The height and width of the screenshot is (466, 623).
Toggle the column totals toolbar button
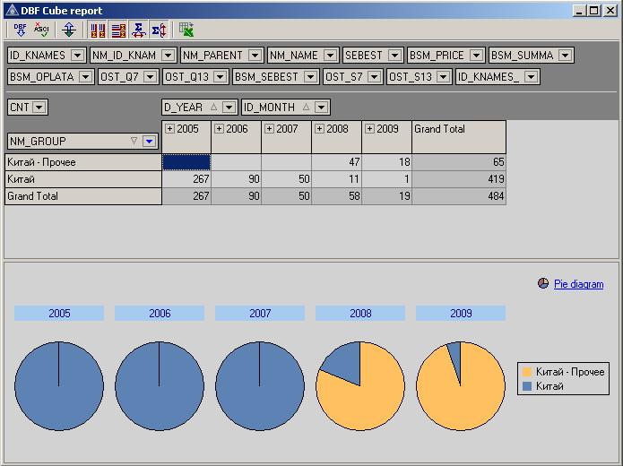pyautogui.click(x=98, y=30)
